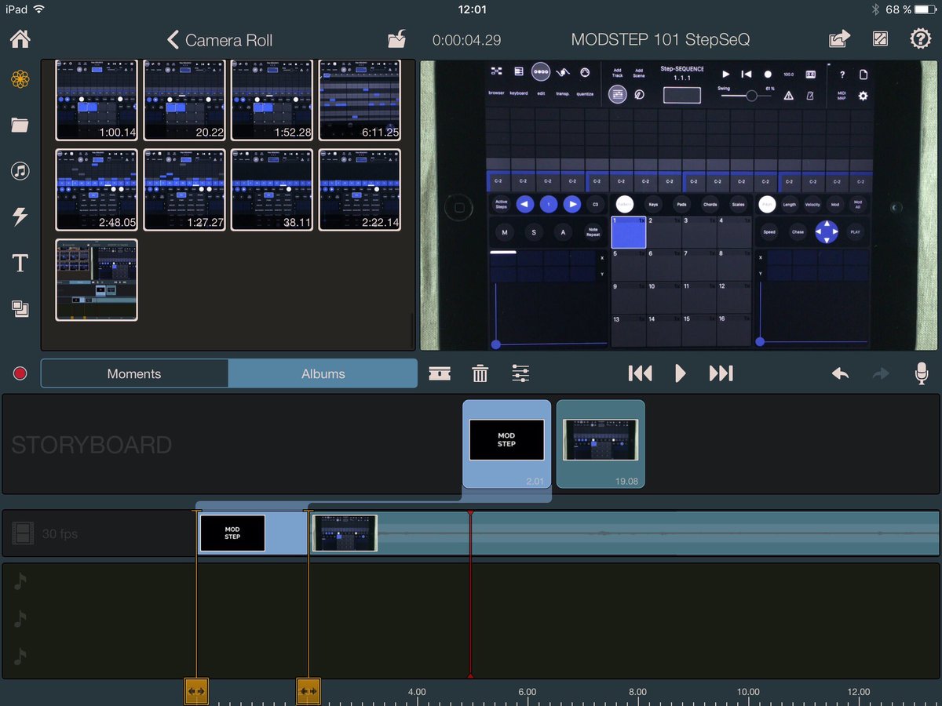Tap the second yellow trim handle

click(x=309, y=691)
